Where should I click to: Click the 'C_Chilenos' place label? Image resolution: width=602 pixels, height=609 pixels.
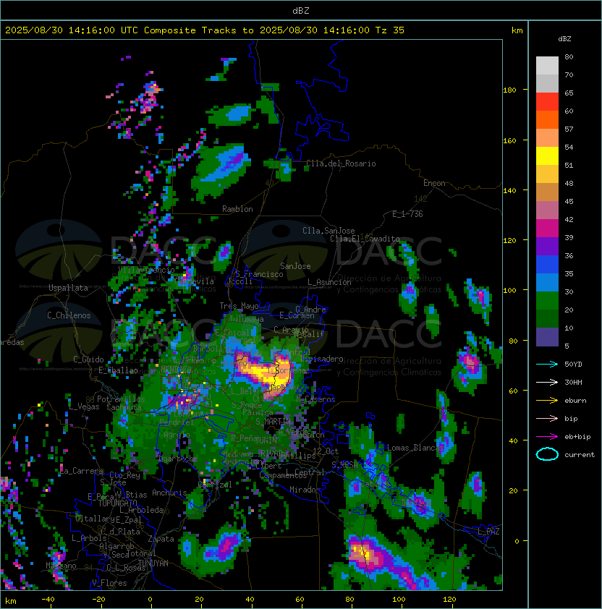[69, 315]
